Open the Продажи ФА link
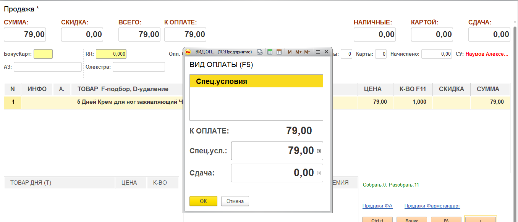 (x=377, y=206)
